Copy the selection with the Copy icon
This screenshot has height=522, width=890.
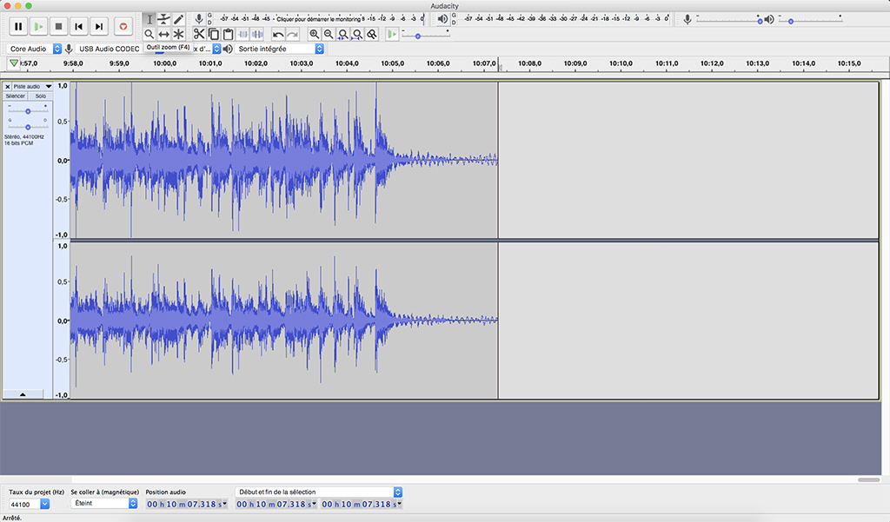click(x=214, y=34)
